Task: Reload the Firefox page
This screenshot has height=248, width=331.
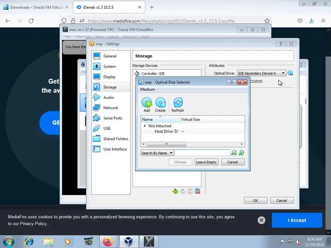Action: pyautogui.click(x=31, y=21)
